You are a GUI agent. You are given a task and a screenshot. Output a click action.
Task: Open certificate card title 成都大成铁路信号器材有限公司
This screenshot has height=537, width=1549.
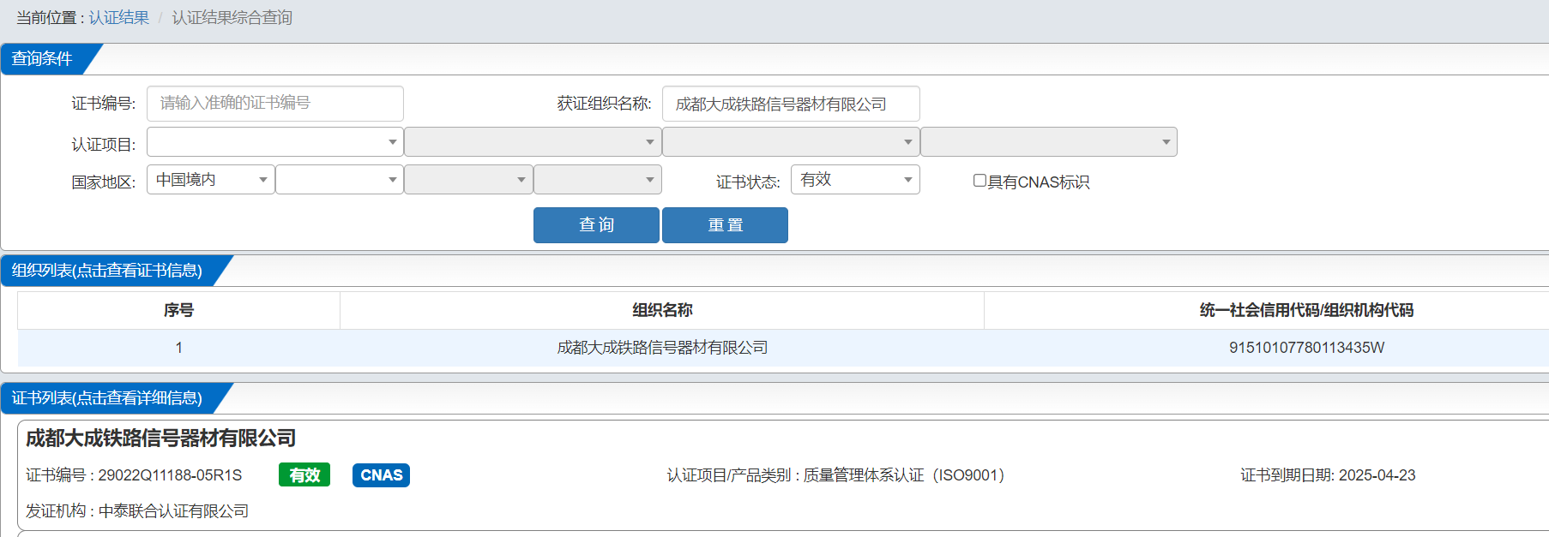click(160, 439)
